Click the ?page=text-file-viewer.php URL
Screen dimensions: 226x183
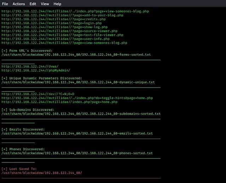(x=62, y=35)
